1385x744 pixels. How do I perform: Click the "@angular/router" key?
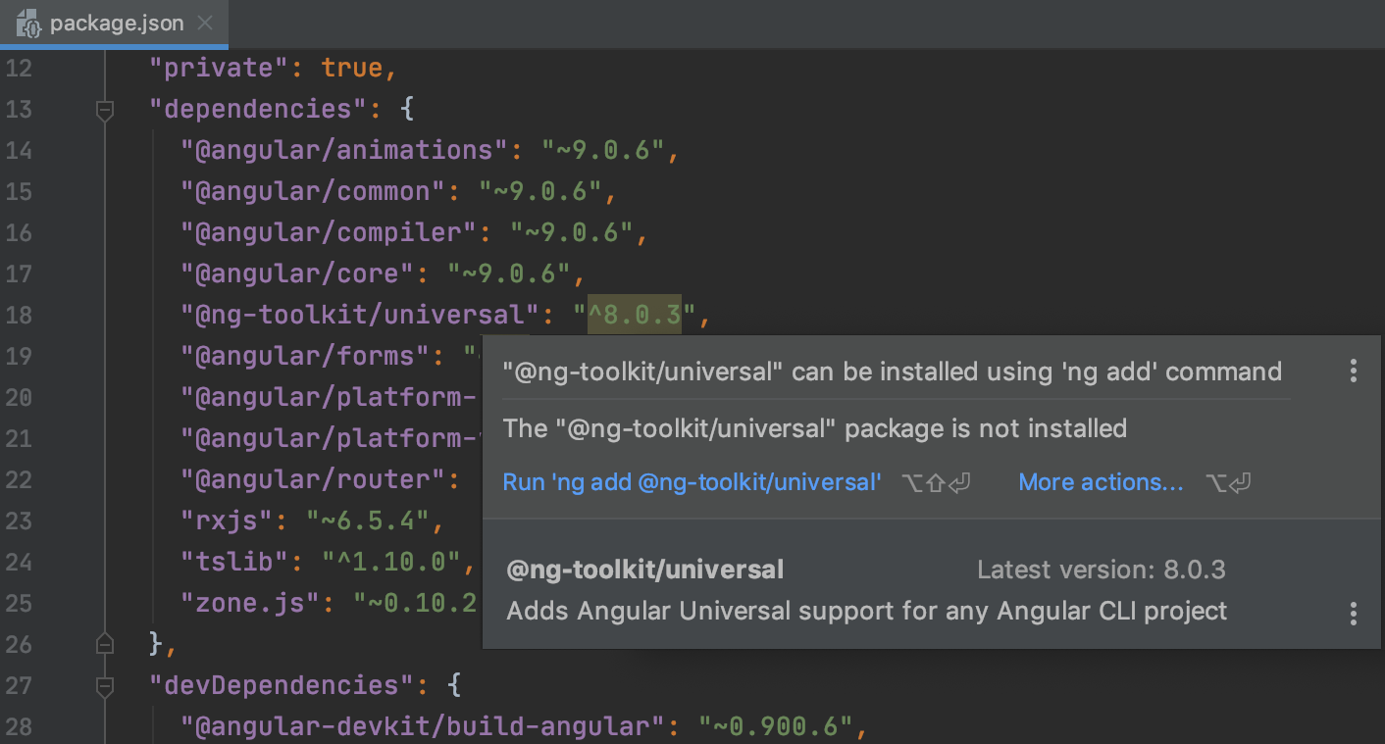pos(313,479)
